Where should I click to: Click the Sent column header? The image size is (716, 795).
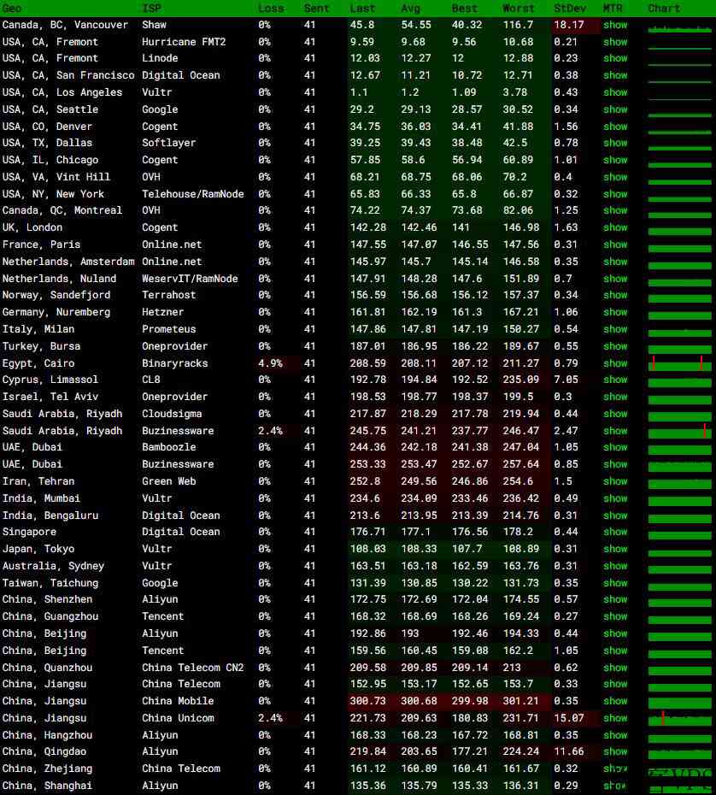pos(317,8)
